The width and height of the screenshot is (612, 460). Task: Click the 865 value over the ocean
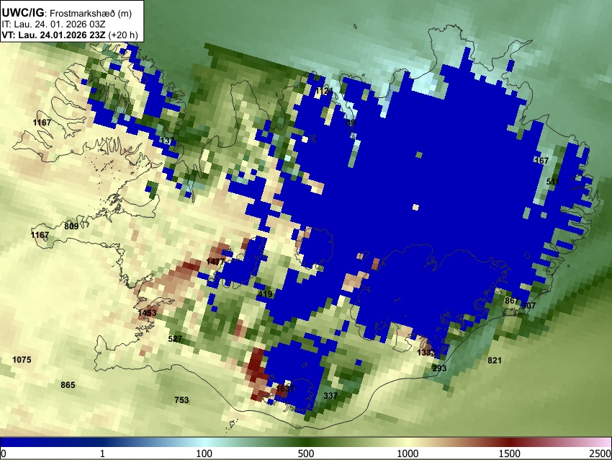(68, 385)
